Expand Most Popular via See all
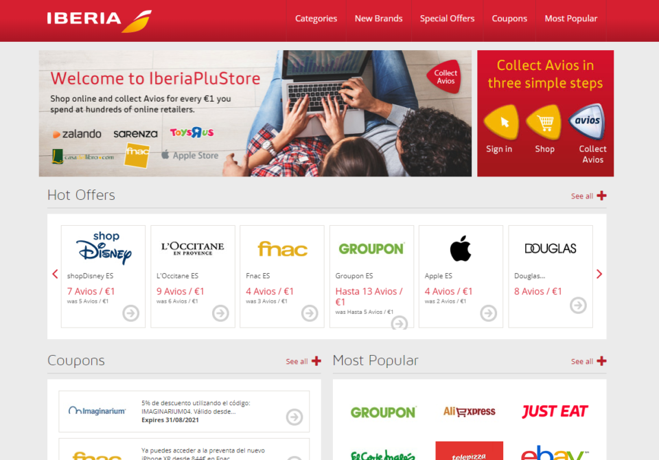The width and height of the screenshot is (659, 460). 588,361
